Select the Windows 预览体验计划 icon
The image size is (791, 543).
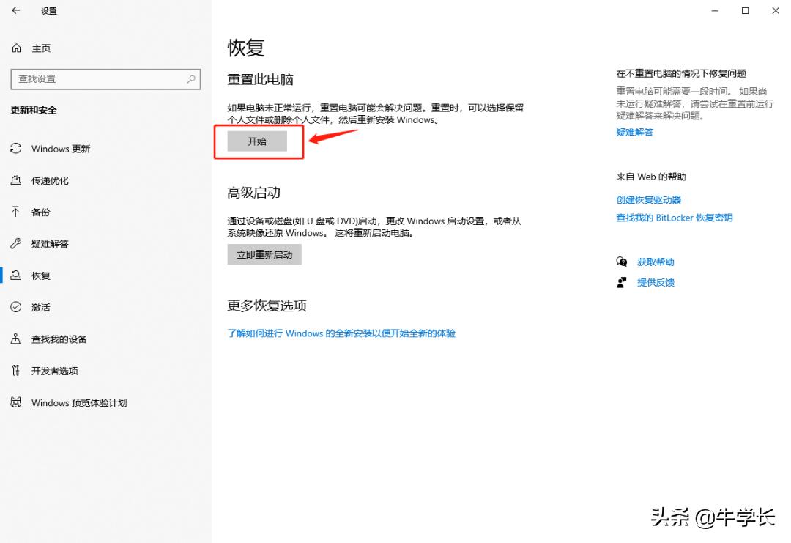click(x=16, y=402)
